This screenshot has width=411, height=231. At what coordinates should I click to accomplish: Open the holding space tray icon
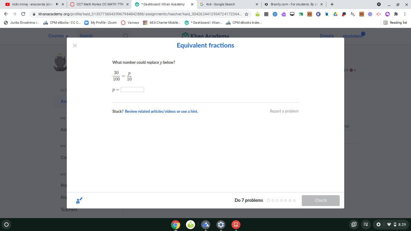354,224
